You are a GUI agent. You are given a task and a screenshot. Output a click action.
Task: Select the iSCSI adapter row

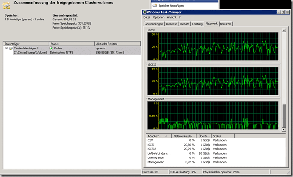click(216, 145)
